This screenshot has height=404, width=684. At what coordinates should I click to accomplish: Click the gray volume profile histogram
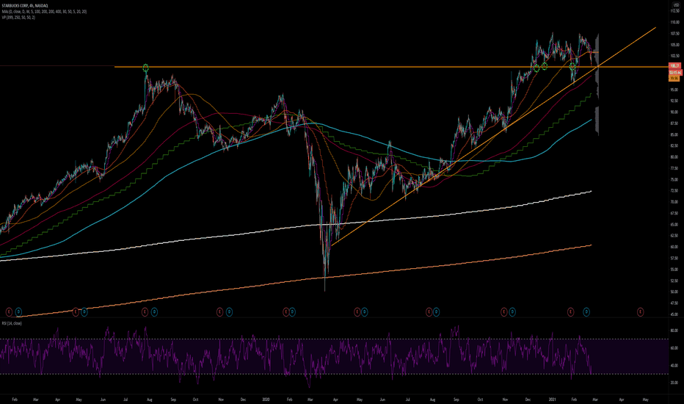point(596,83)
